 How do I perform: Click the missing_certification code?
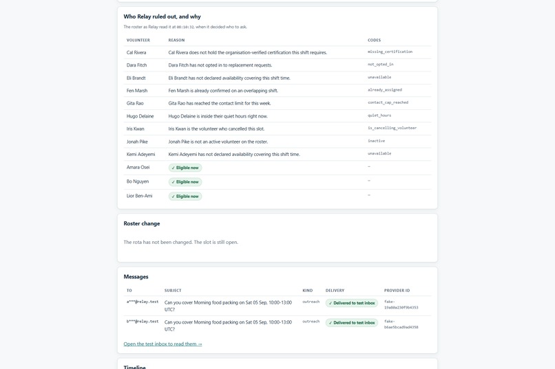(390, 52)
